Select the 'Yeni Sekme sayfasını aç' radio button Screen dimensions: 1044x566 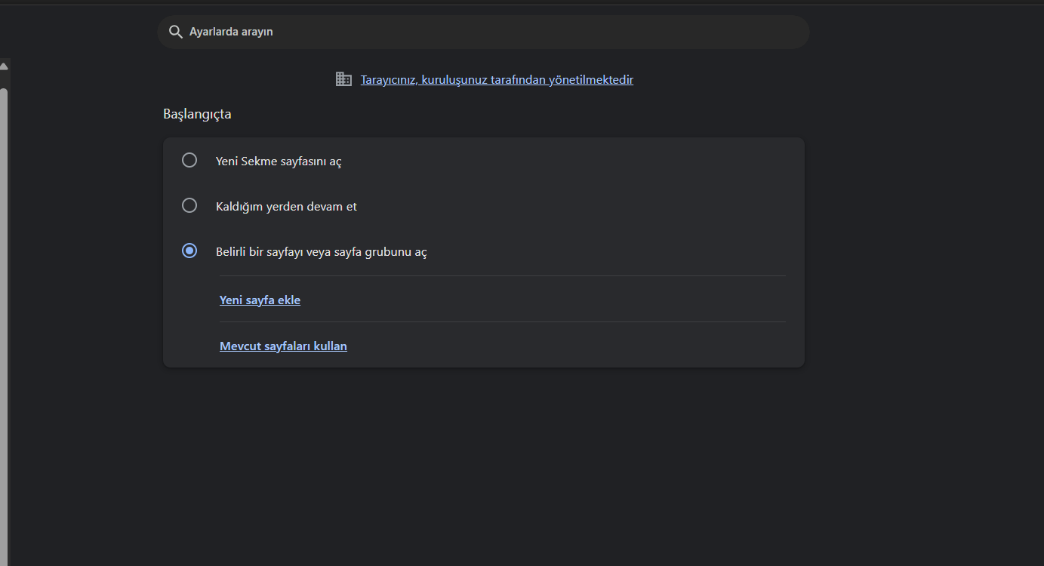point(189,160)
